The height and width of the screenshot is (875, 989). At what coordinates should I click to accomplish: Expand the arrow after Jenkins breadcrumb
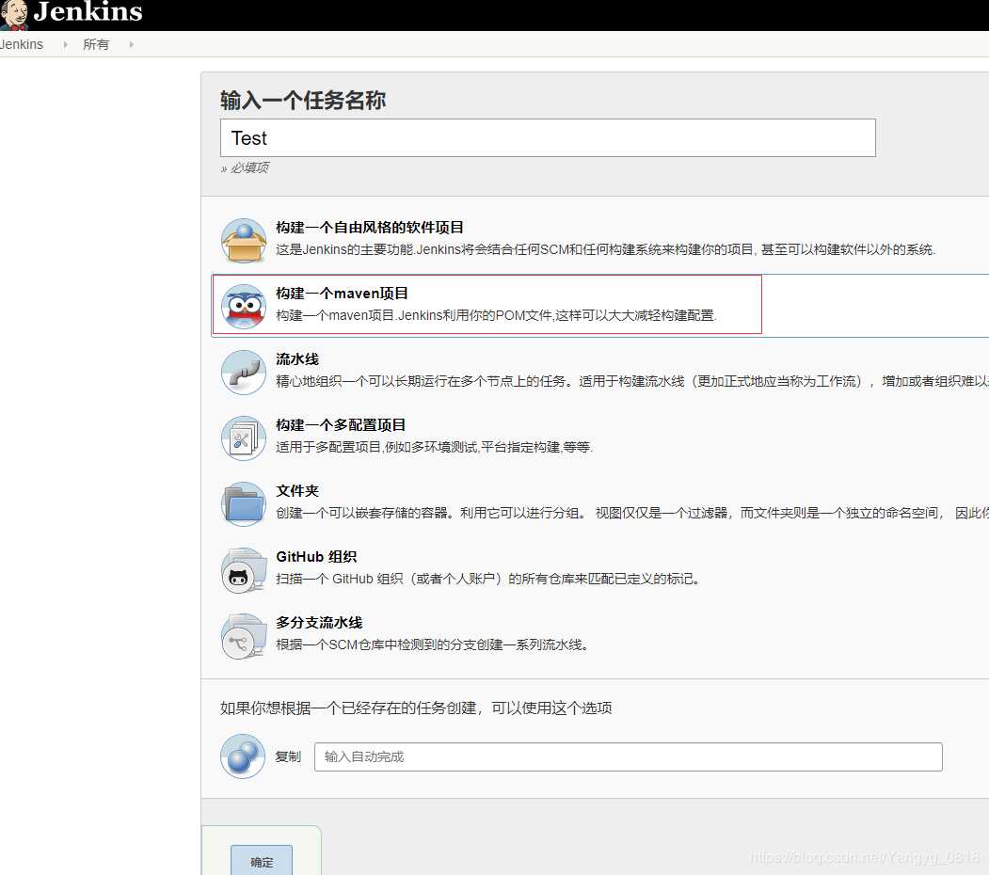click(x=65, y=45)
